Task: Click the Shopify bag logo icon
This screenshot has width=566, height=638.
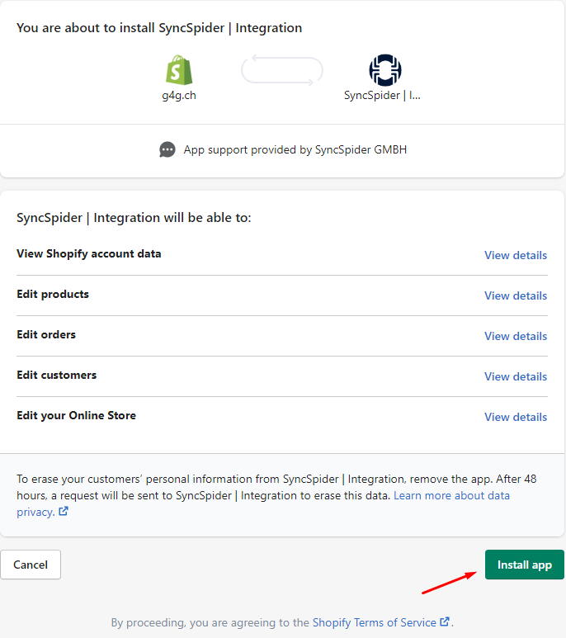Action: 179,70
